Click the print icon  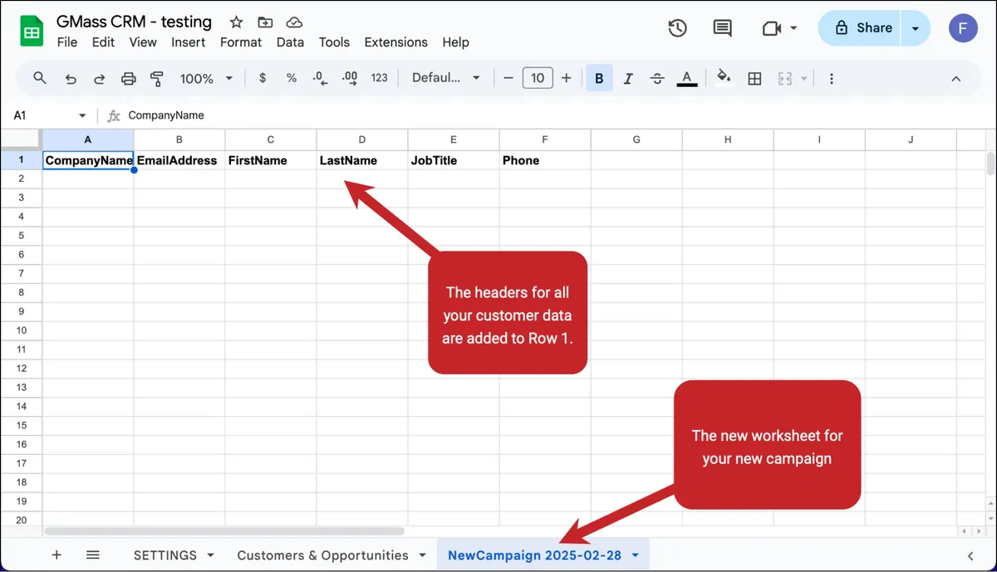click(x=128, y=79)
